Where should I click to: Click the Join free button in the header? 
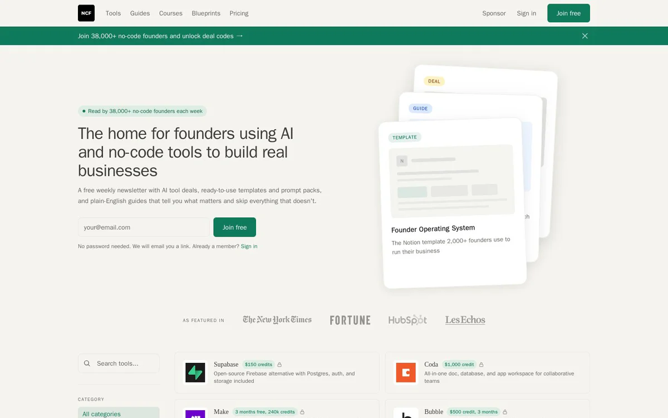[568, 13]
